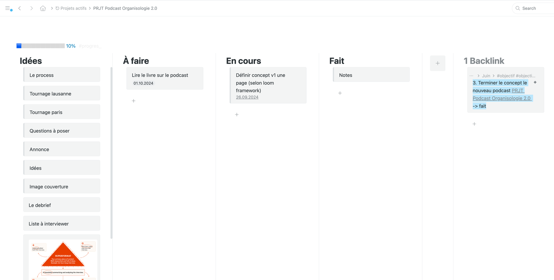This screenshot has width=554, height=280.
Task: Click the forward navigation arrow
Action: pos(32,8)
